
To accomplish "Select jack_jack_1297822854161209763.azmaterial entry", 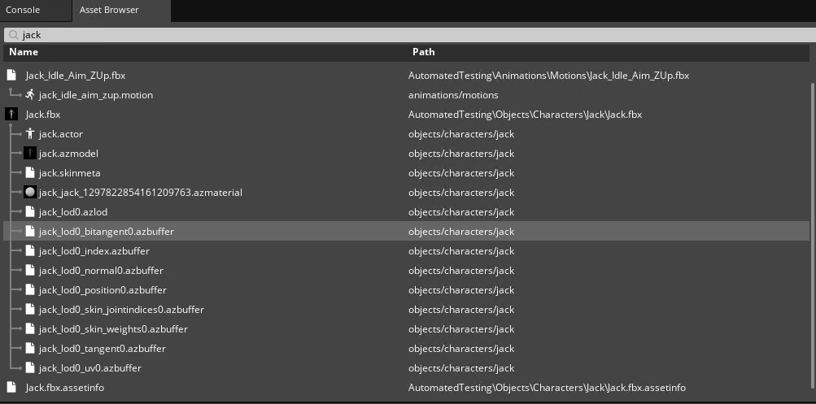I will [141, 193].
